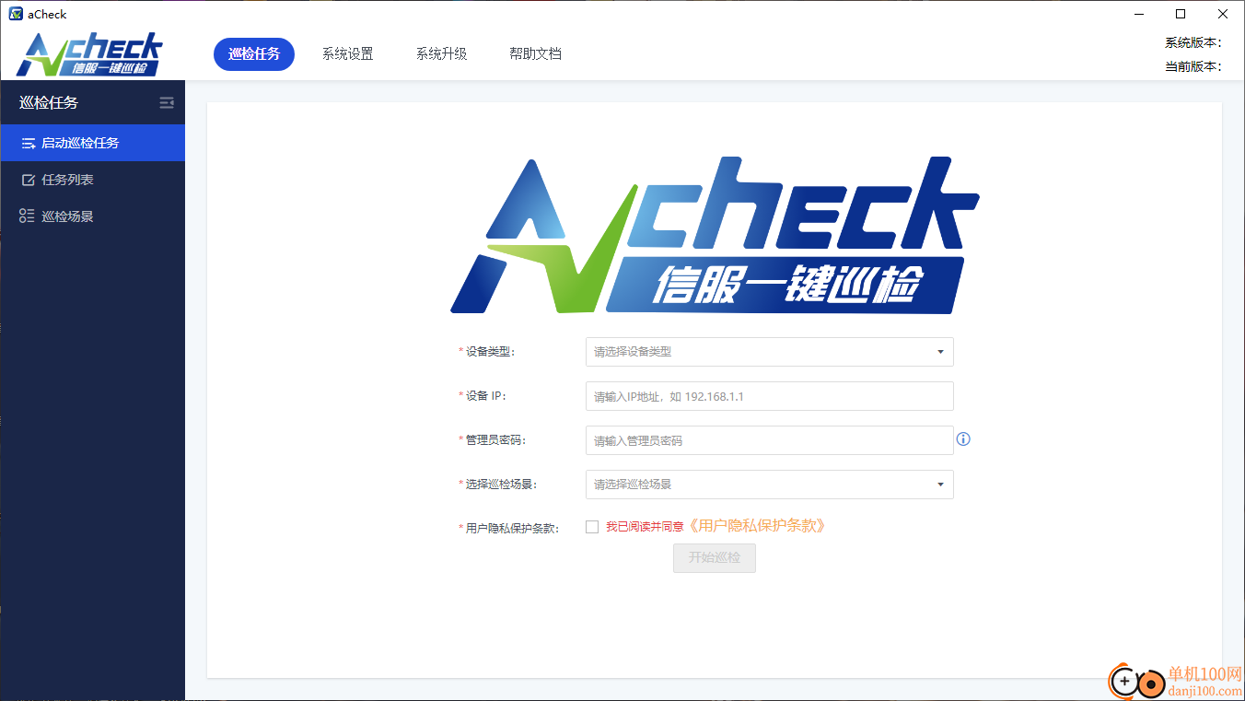This screenshot has width=1245, height=701.
Task: Maximize the aCheck window
Action: 1181,14
